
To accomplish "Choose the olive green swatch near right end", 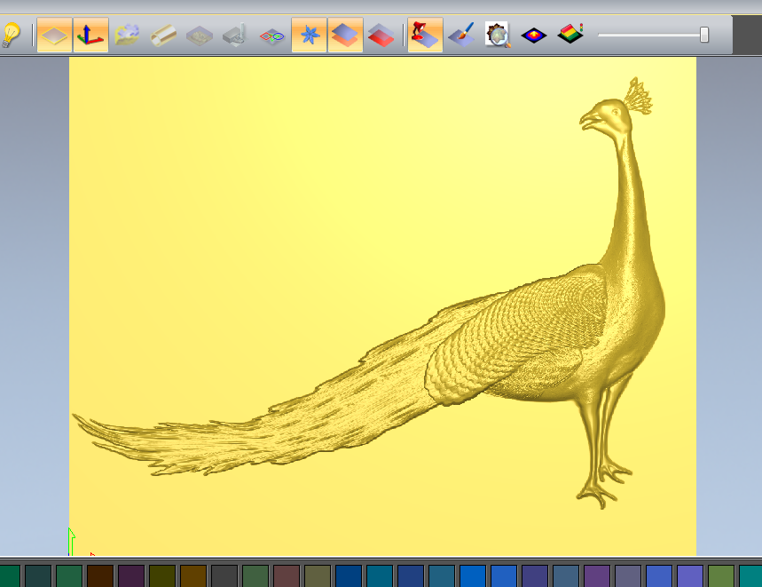I will (x=721, y=576).
